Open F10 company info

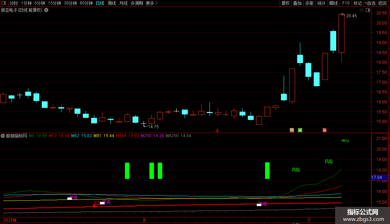pyautogui.click(x=346, y=3)
